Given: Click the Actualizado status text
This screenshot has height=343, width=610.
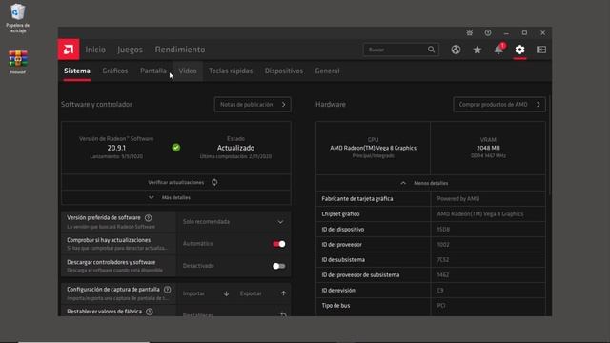Looking at the screenshot, I should pos(235,148).
